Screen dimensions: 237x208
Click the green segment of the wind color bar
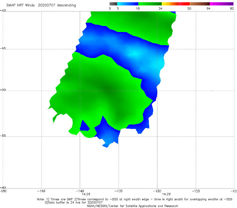tap(150, 4)
